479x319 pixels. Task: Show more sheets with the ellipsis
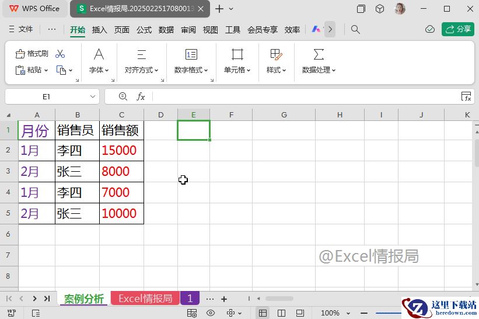tap(210, 299)
